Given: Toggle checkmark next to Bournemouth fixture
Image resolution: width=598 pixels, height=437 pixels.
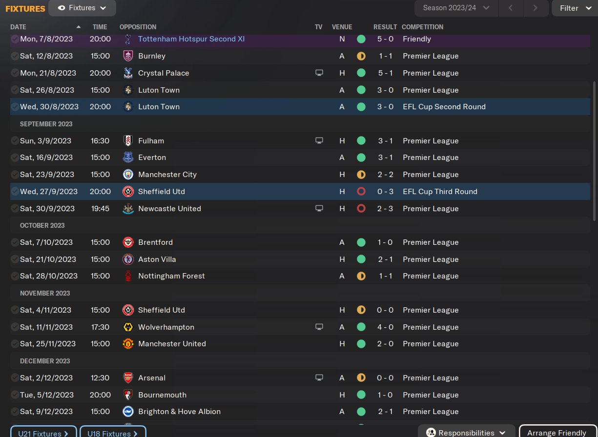Looking at the screenshot, I should pyautogui.click(x=15, y=395).
